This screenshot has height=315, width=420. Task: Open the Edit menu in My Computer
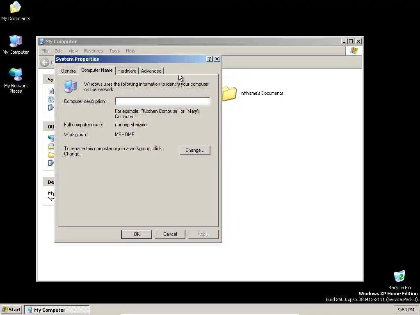coord(58,51)
